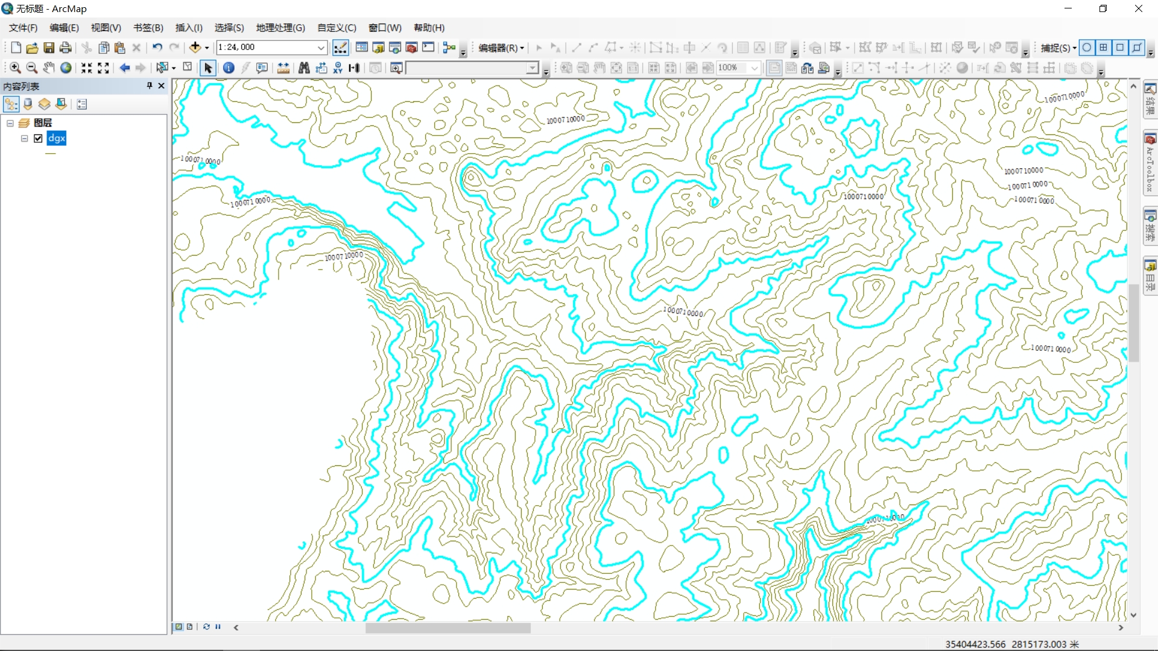This screenshot has width=1158, height=651.
Task: Click the Add Data button
Action: [x=195, y=48]
